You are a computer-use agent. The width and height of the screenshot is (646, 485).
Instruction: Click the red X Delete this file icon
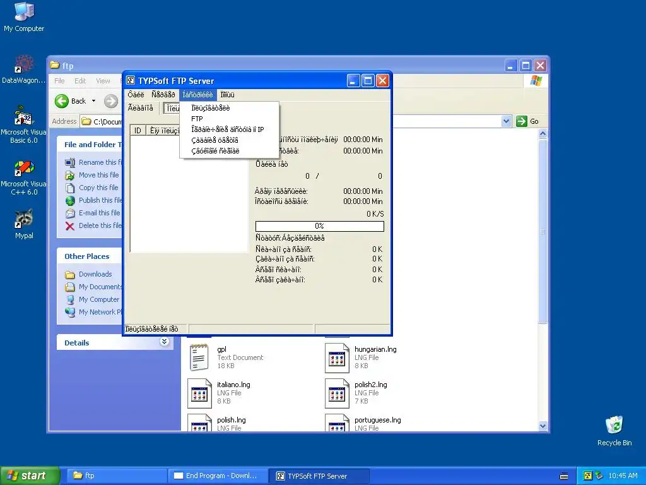tap(70, 225)
